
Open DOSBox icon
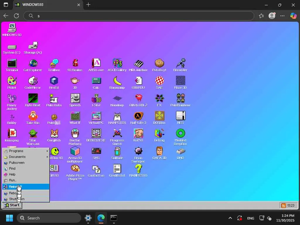159,118
